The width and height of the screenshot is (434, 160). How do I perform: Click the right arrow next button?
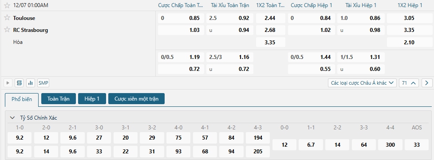point(427,83)
